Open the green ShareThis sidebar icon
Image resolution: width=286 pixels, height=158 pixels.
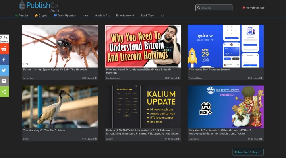coord(4,92)
